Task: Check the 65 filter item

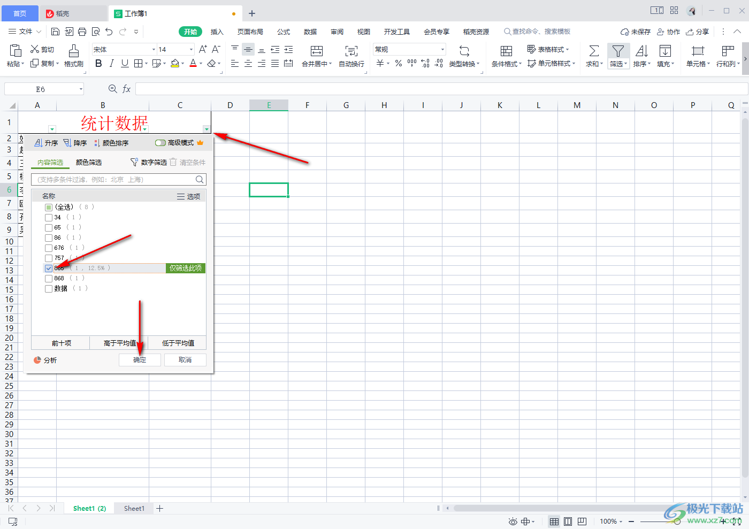Action: (x=49, y=227)
